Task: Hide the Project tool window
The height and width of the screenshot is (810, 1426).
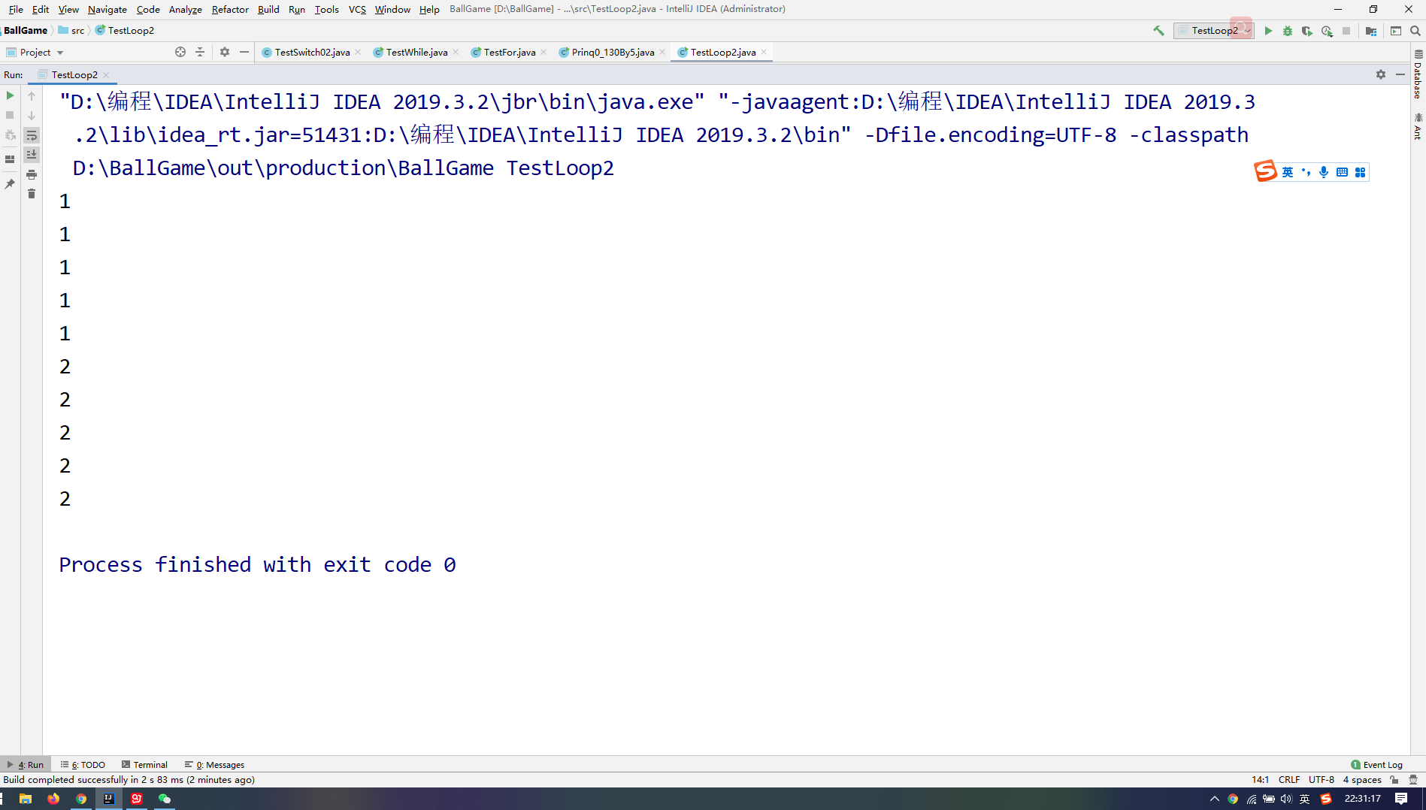Action: coord(244,52)
